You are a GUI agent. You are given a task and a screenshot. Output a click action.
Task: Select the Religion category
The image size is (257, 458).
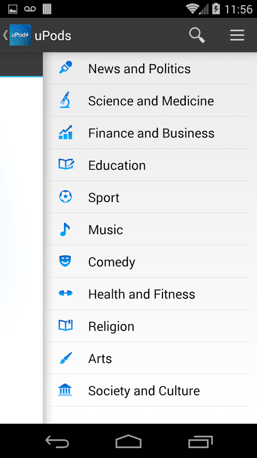tap(150, 326)
